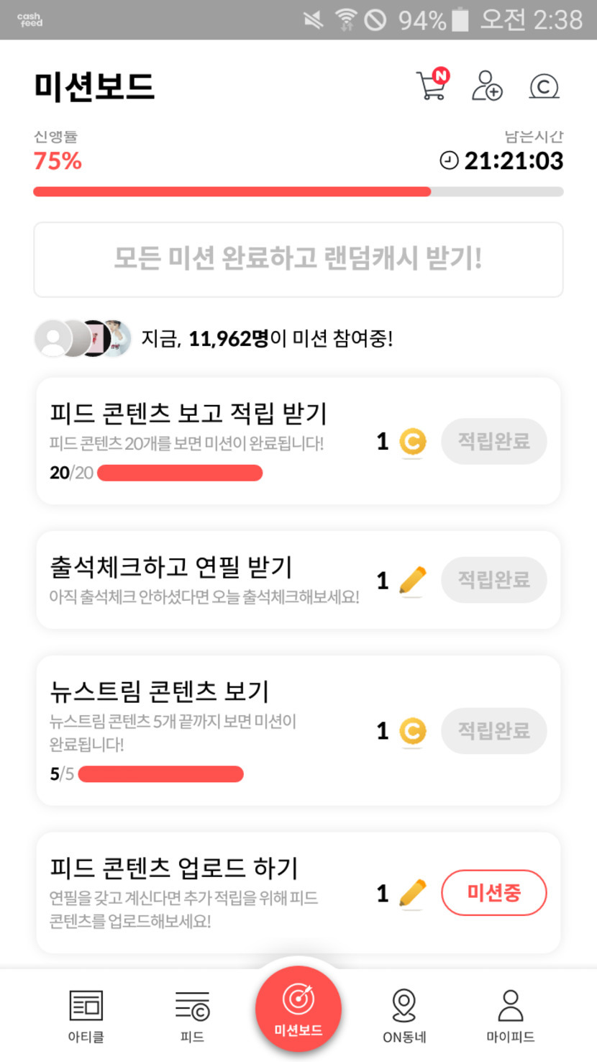This screenshot has height=1062, width=597.
Task: Click the 75% mission progress bar
Action: [x=298, y=192]
